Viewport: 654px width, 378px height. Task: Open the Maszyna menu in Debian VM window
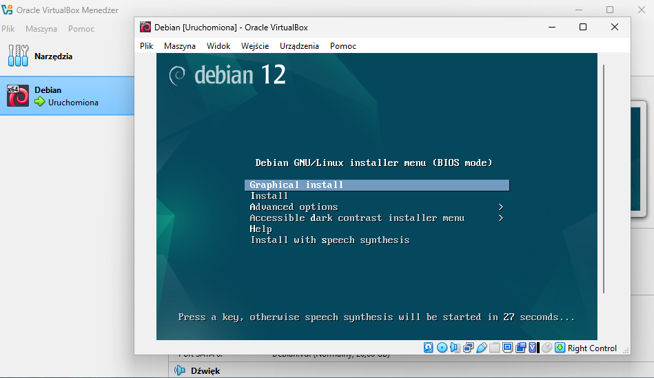click(x=180, y=46)
